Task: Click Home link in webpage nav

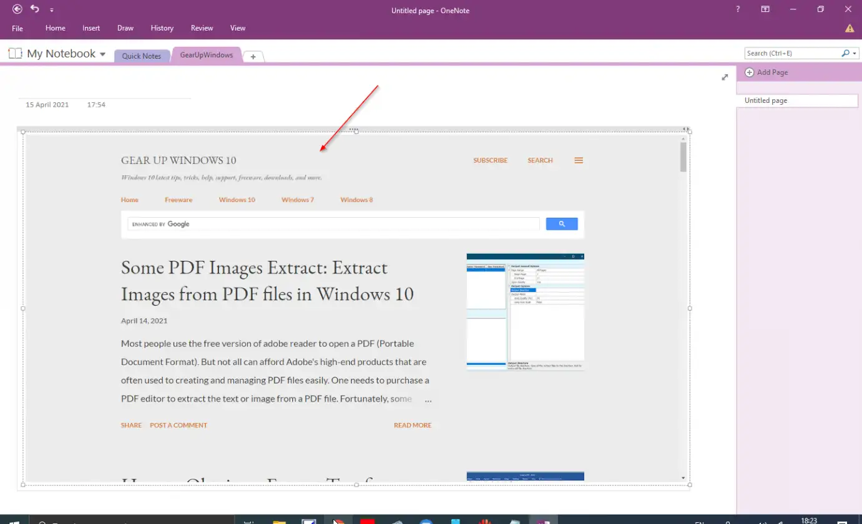Action: click(130, 200)
